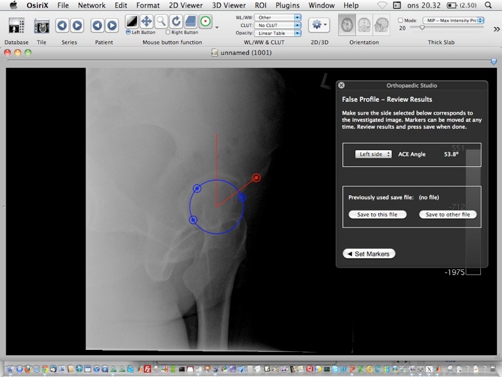The width and height of the screenshot is (502, 377).
Task: Open the 3D Viewer menu
Action: [228, 5]
